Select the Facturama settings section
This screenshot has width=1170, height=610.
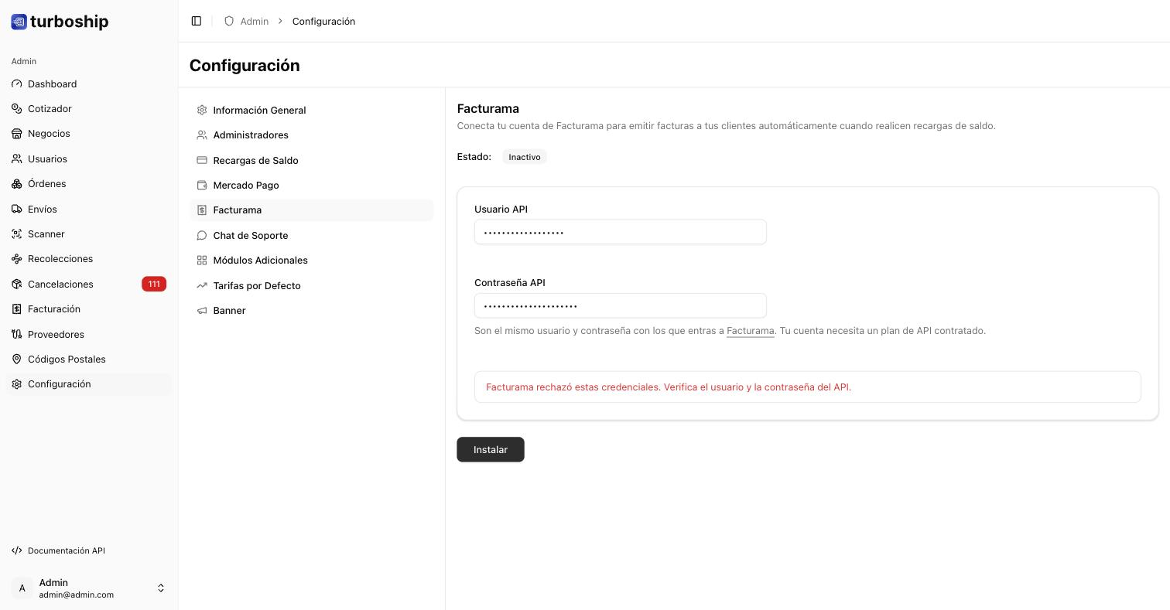311,210
